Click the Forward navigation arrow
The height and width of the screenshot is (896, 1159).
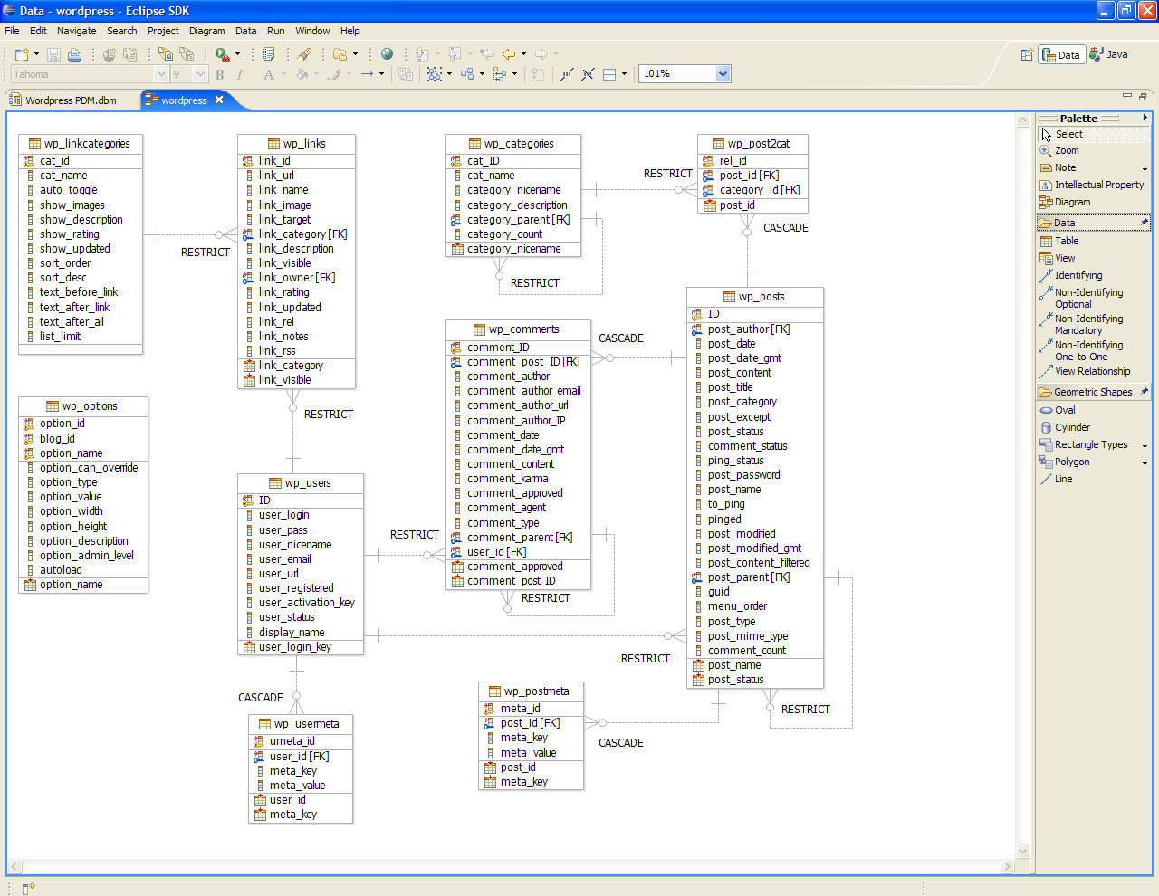(x=541, y=54)
